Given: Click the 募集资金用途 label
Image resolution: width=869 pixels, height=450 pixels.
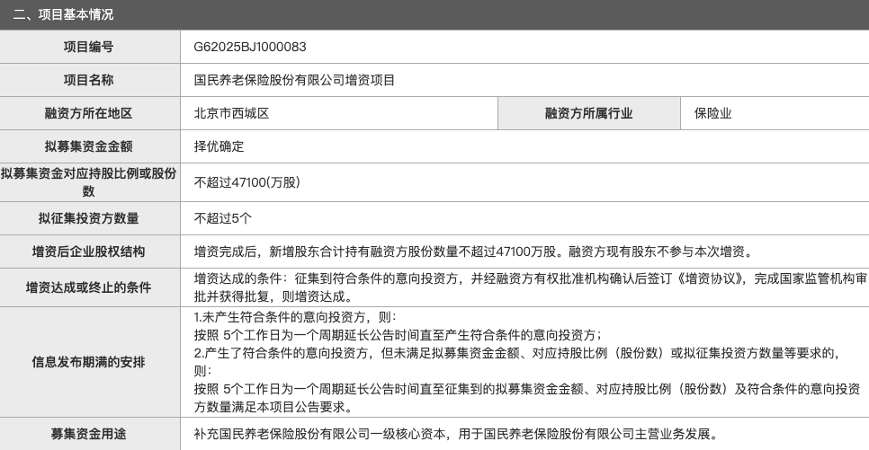Looking at the screenshot, I should point(89,434).
